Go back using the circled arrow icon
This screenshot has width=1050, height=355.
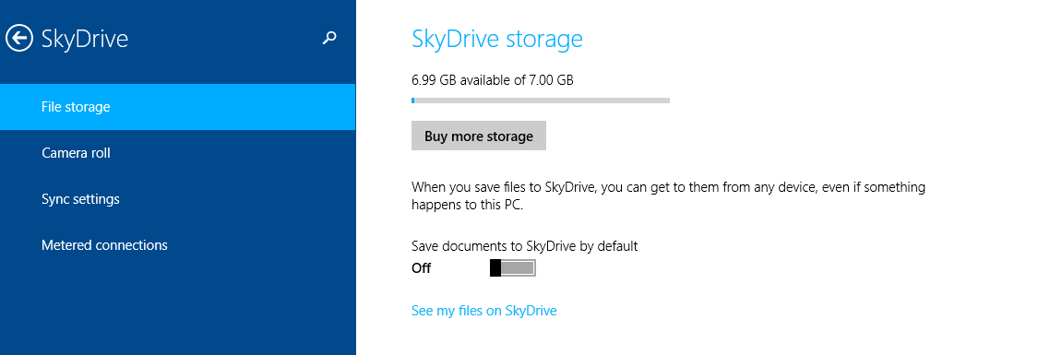tap(18, 38)
